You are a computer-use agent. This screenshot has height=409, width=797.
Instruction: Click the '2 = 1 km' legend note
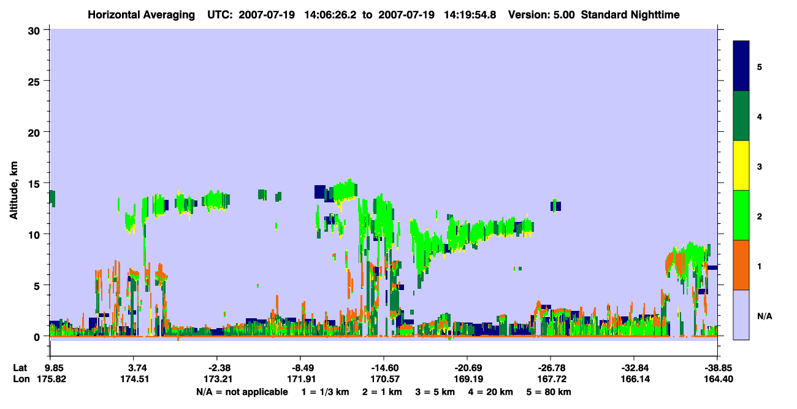[x=383, y=392]
